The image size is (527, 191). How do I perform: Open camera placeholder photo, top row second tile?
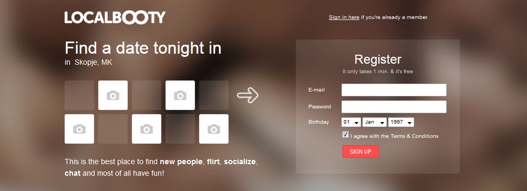[113, 95]
